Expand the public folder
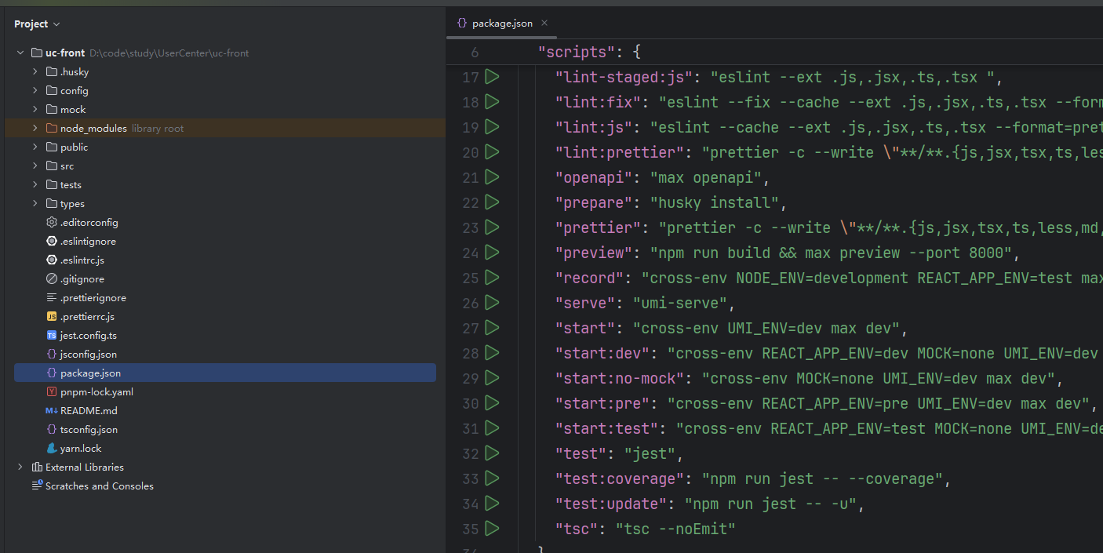This screenshot has height=553, width=1103. click(x=35, y=147)
